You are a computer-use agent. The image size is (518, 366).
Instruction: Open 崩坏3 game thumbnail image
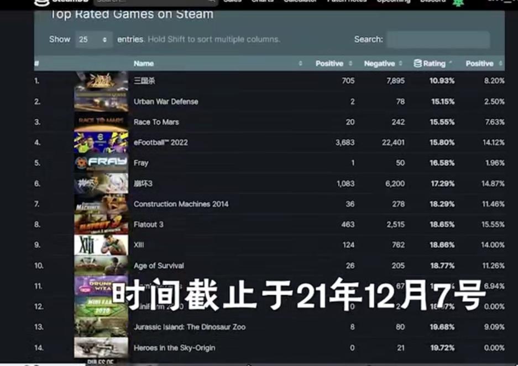101,183
